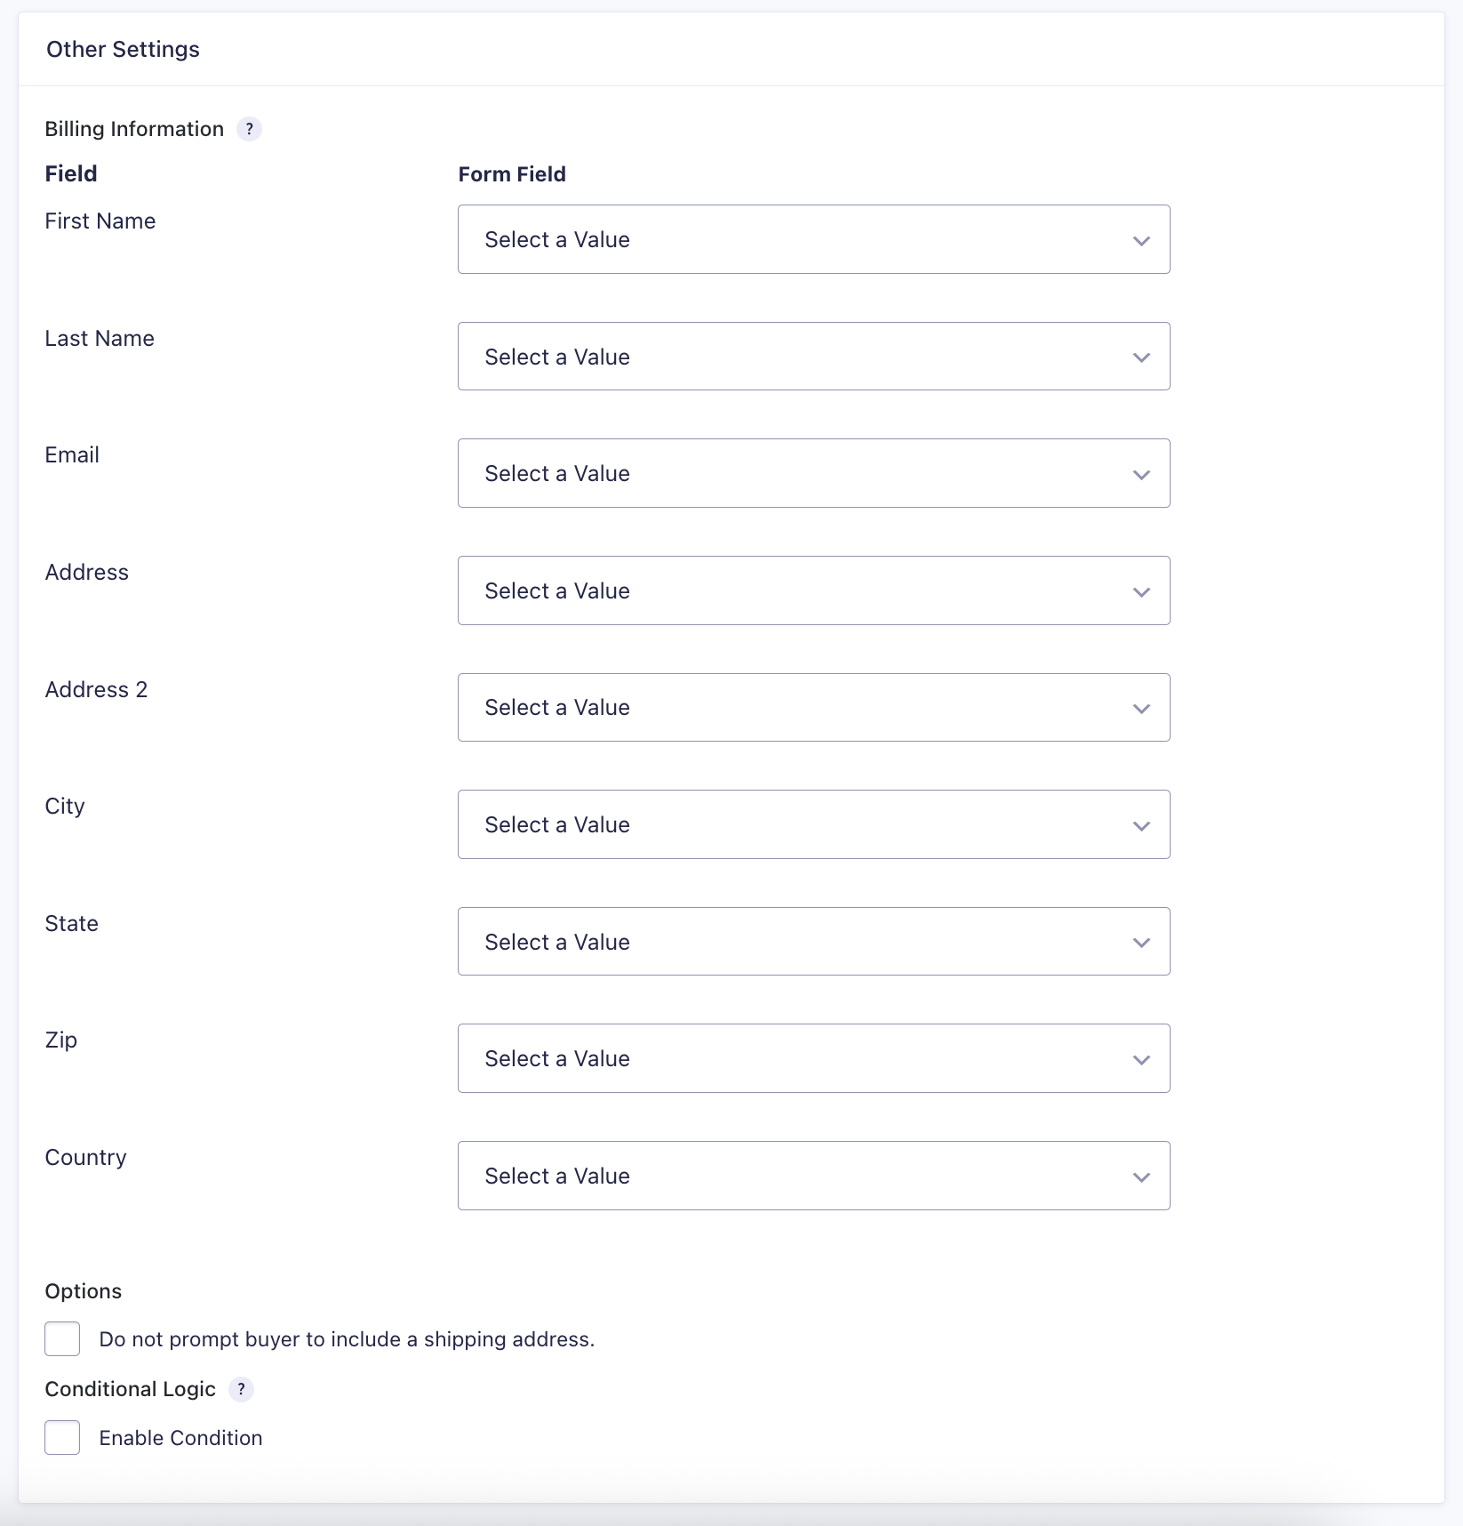Click chevron arrow in Last Name dropdown
1463x1526 pixels.
coord(1141,357)
